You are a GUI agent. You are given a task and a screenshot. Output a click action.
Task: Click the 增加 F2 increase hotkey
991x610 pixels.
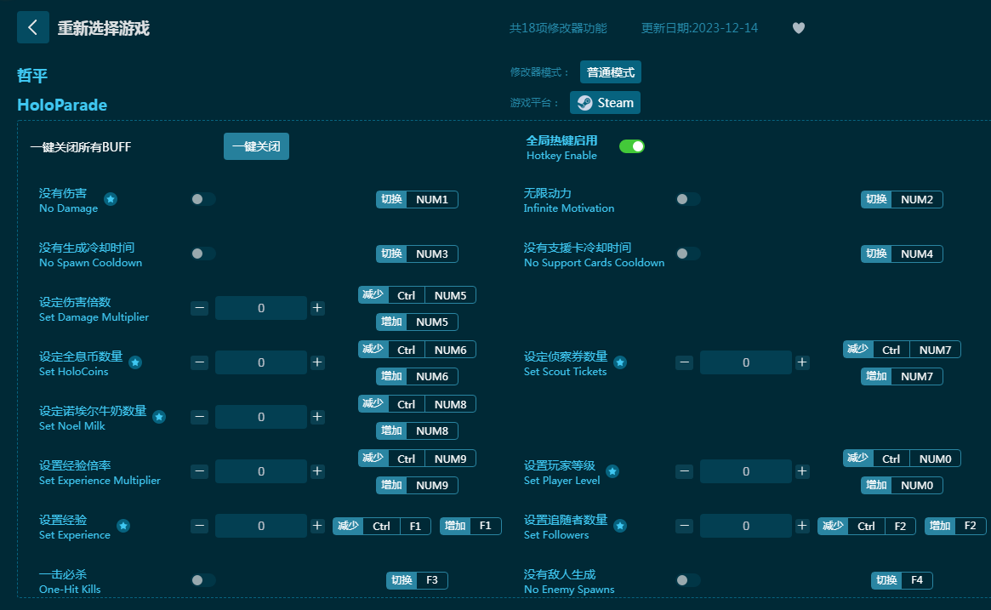click(x=955, y=526)
